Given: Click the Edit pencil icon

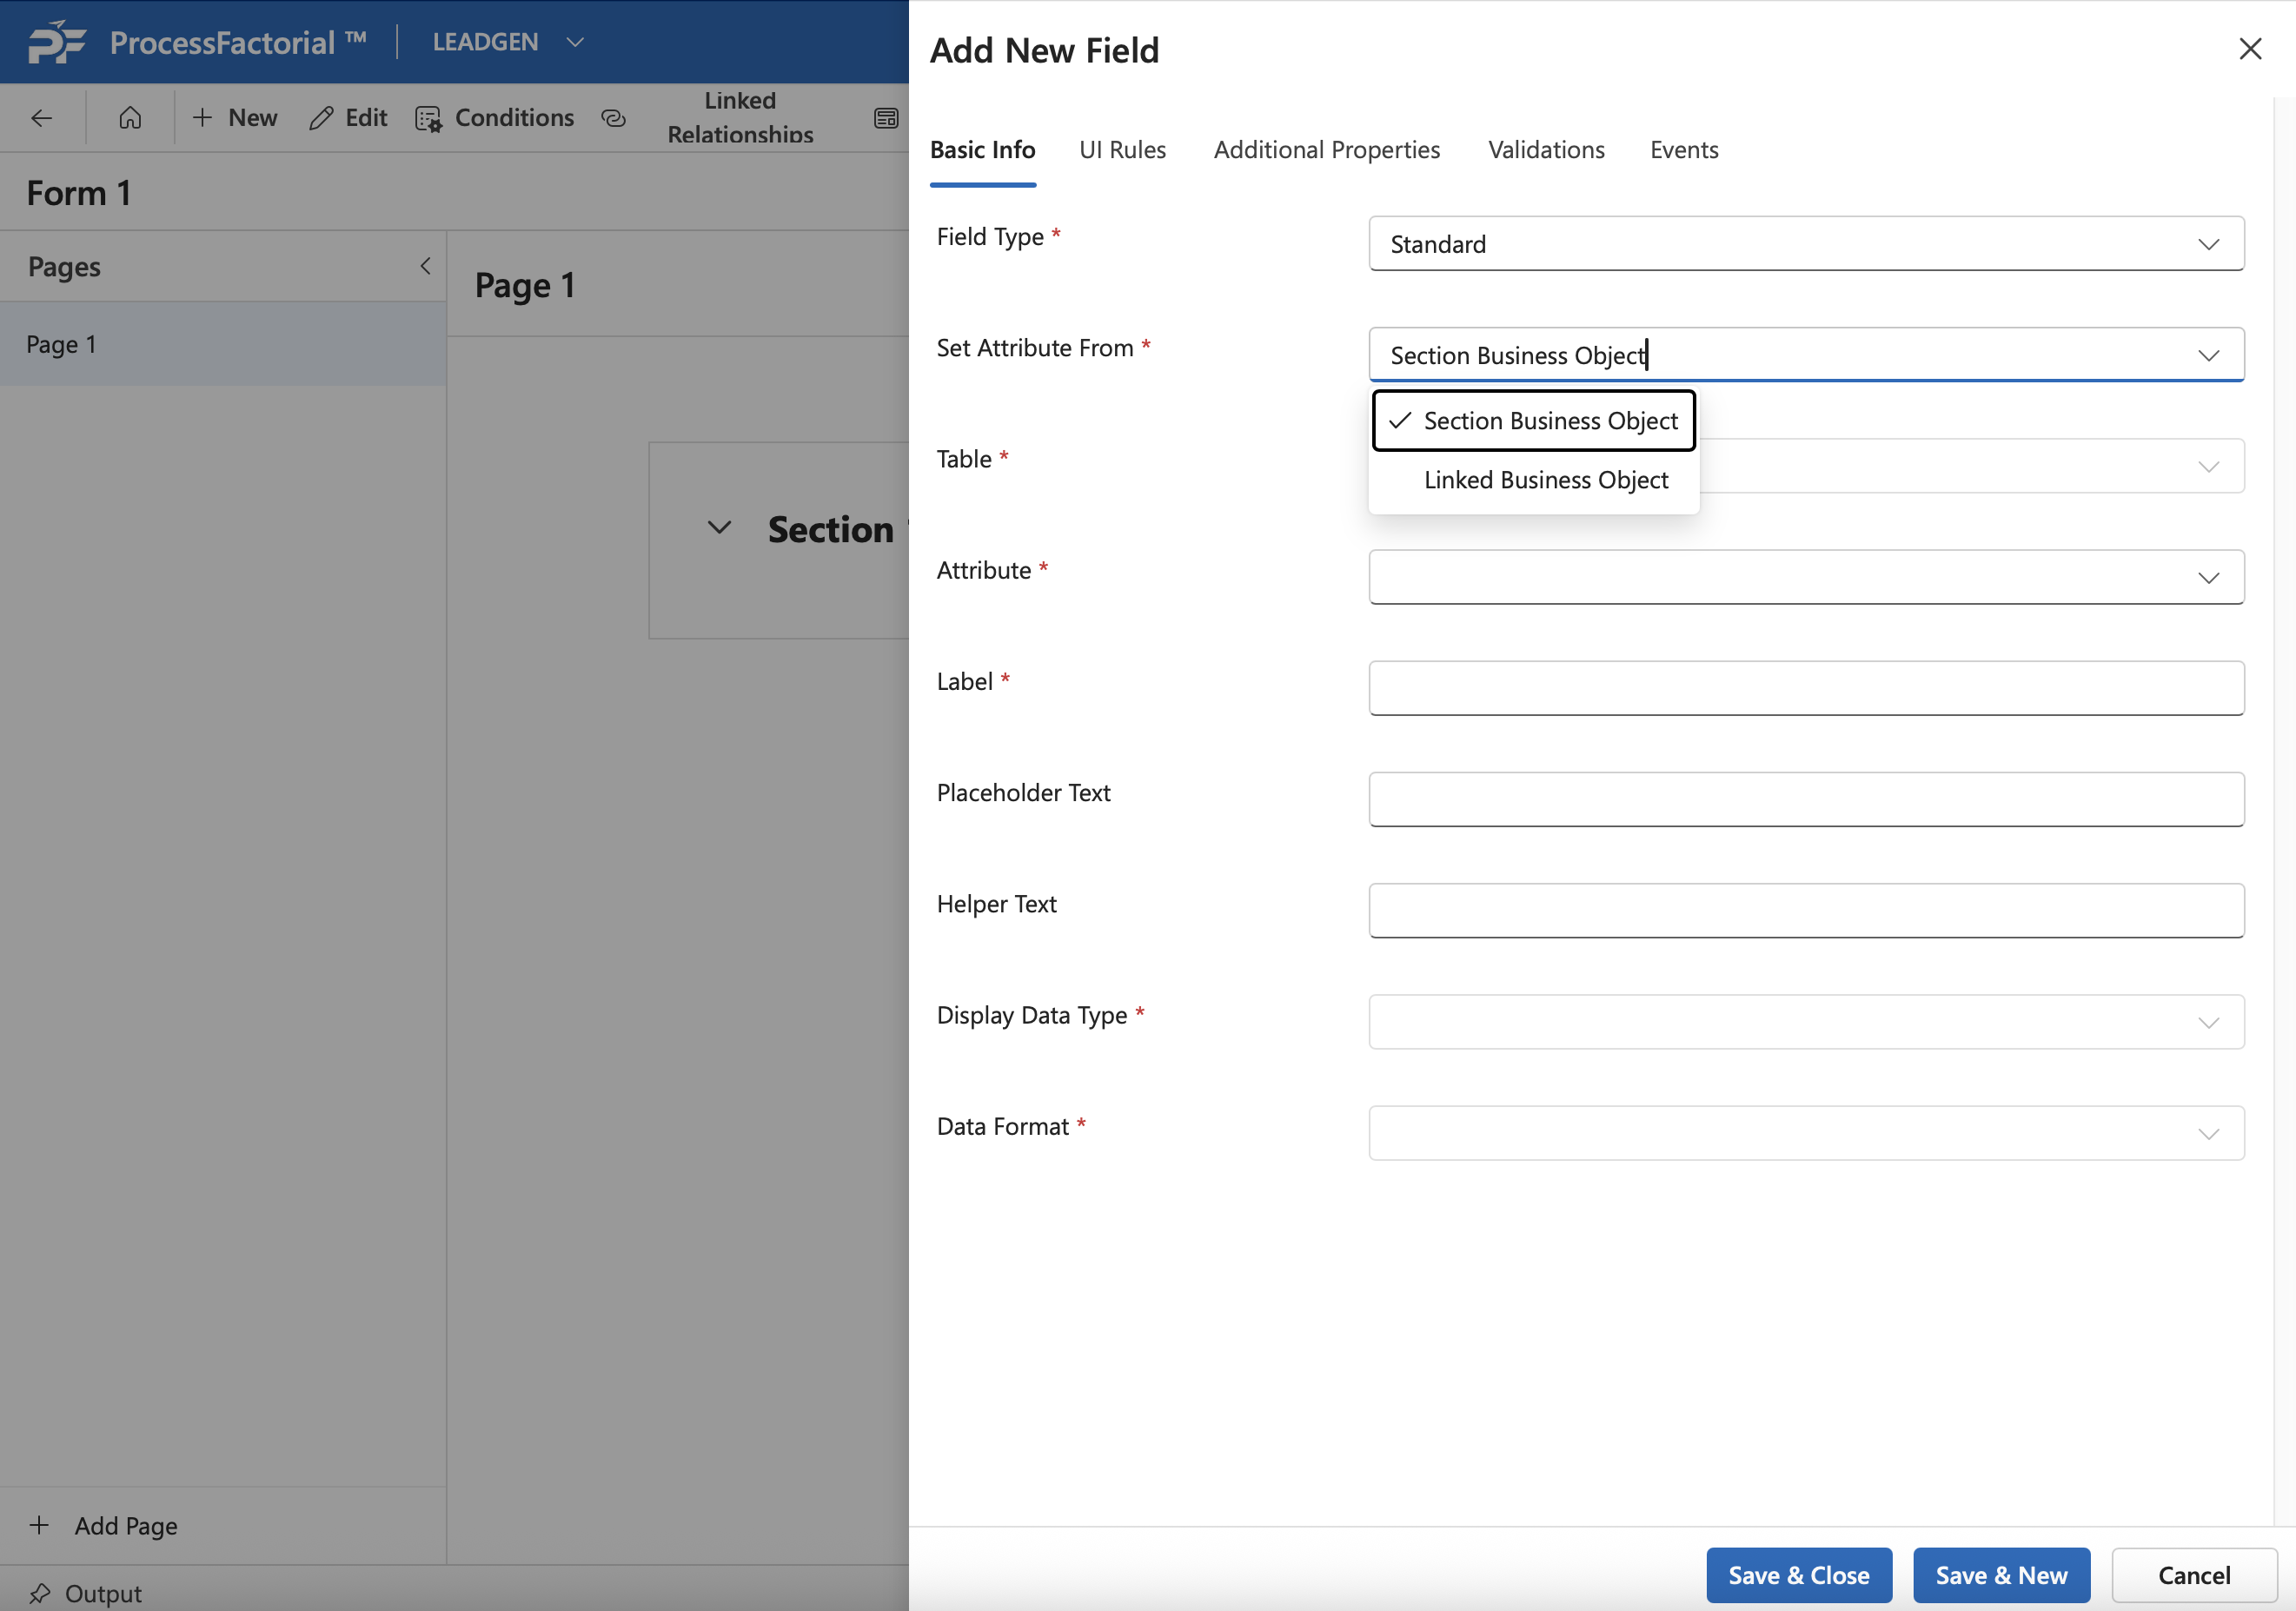Looking at the screenshot, I should point(321,118).
